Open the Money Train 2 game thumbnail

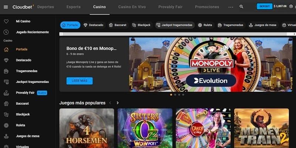tap(262, 128)
